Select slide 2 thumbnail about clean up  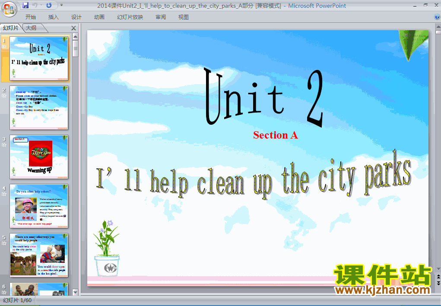[39, 107]
